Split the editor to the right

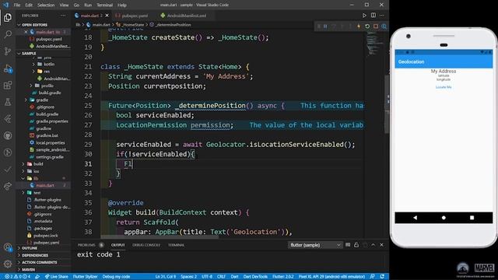coord(373,16)
